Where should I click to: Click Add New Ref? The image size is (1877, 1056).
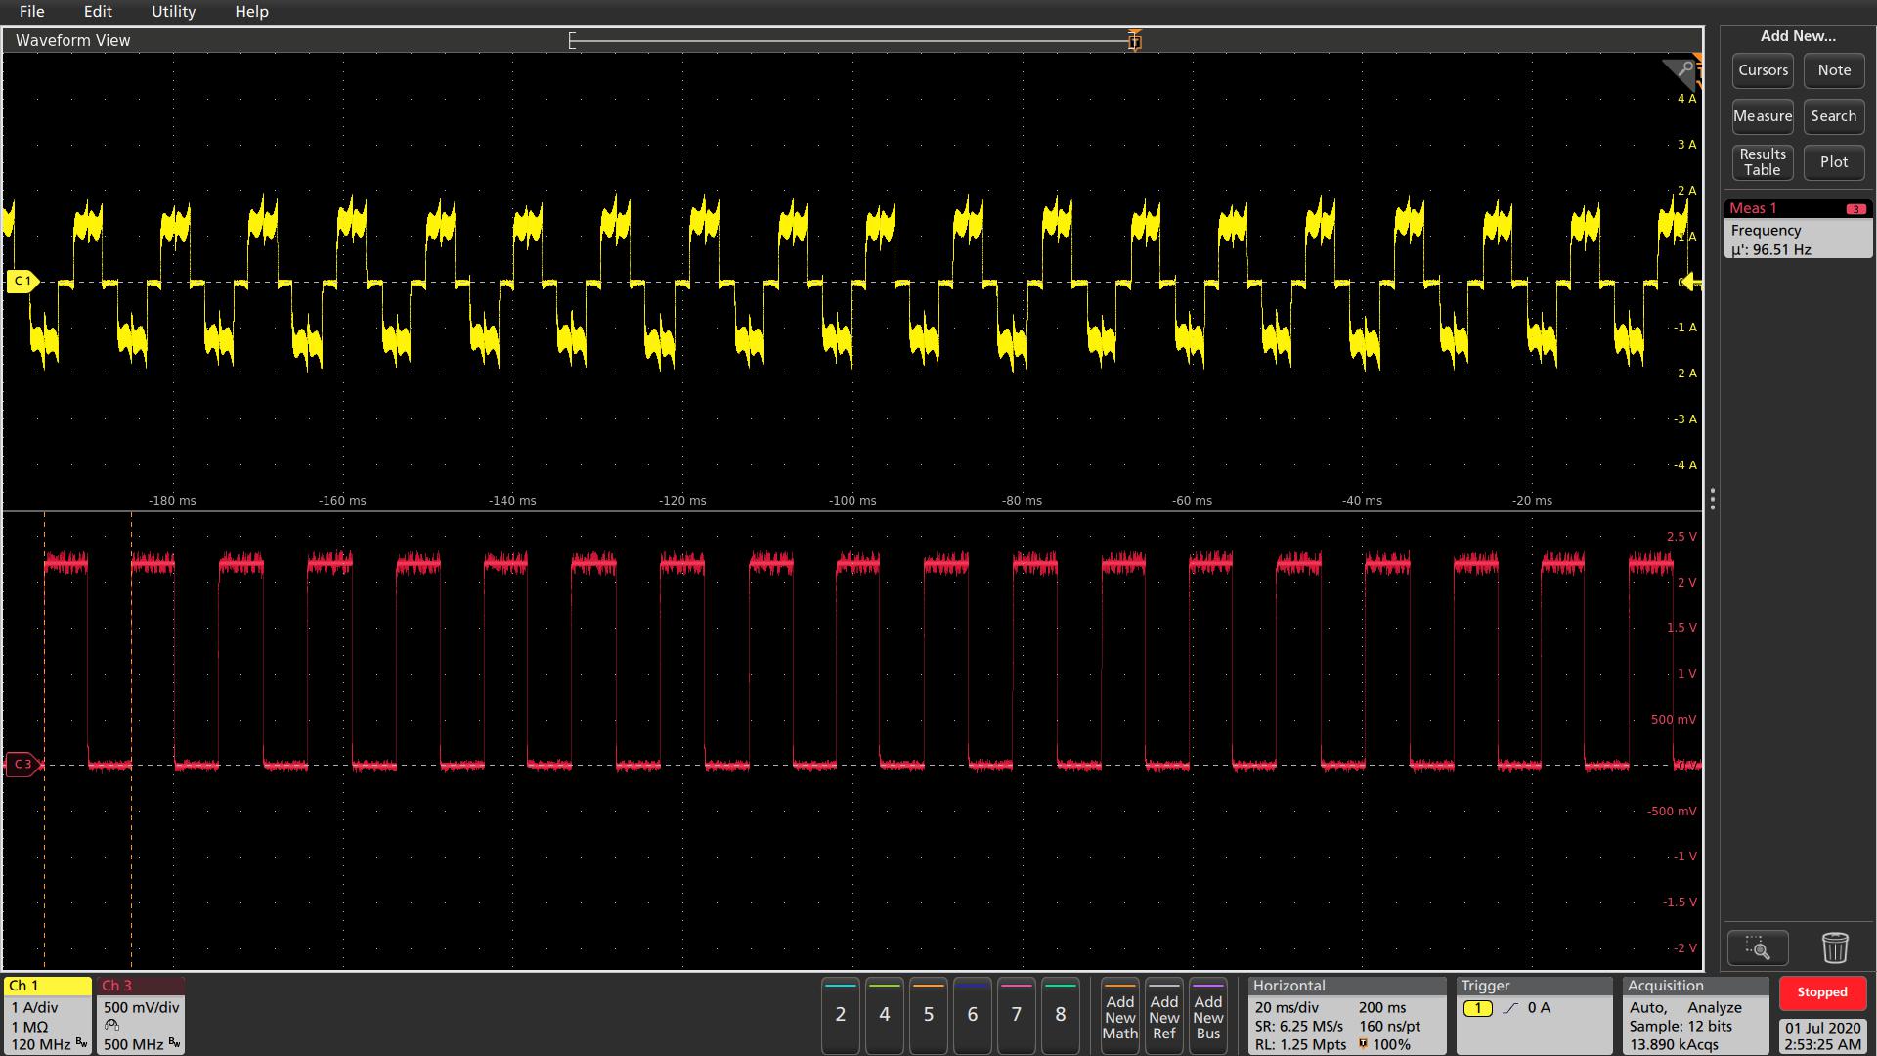pos(1164,1015)
